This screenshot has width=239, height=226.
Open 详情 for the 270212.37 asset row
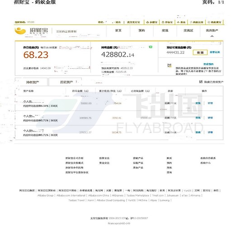(x=210, y=132)
